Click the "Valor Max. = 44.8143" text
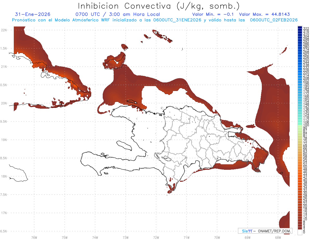Image resolution: width=312 pixels, height=241 pixels. coord(264,14)
